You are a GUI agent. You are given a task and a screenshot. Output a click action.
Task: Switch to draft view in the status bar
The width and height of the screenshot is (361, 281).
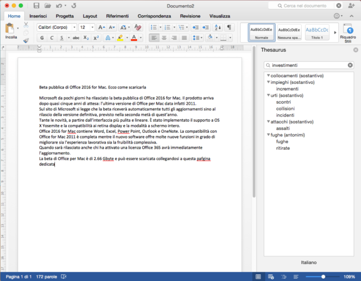[x=296, y=276]
